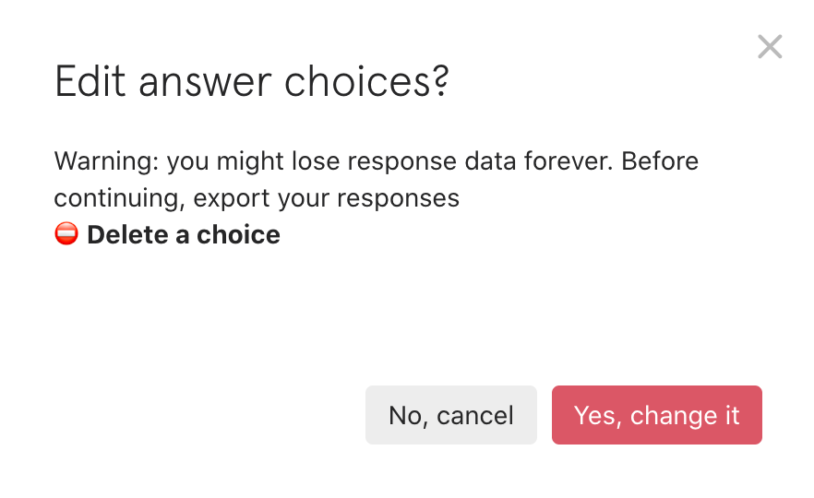Confirm with Yes, change it
Screen dimensions: 814x498
pos(657,415)
